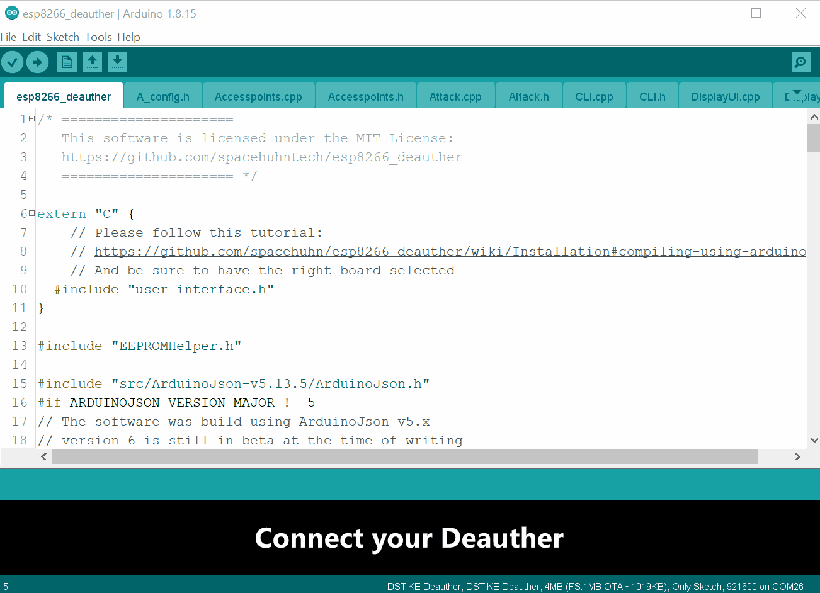The height and width of the screenshot is (593, 820).
Task: Click the Upload arrow button
Action: tap(38, 62)
